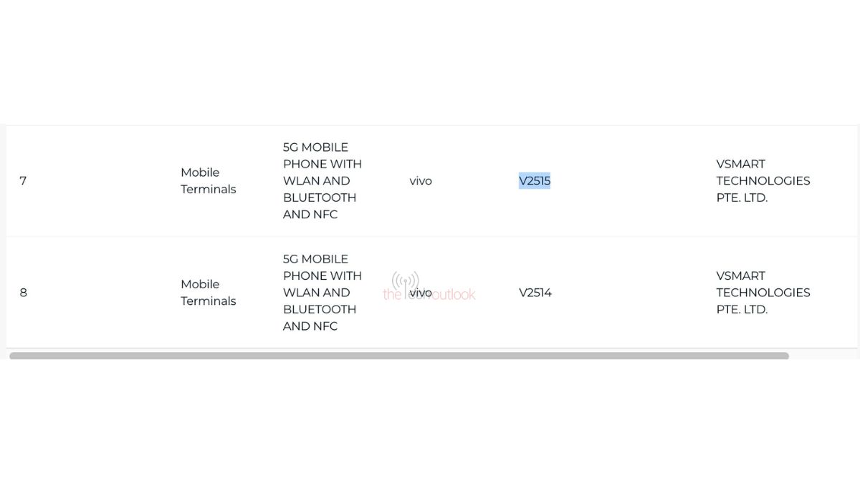
Task: Click row number 8
Action: (23, 293)
